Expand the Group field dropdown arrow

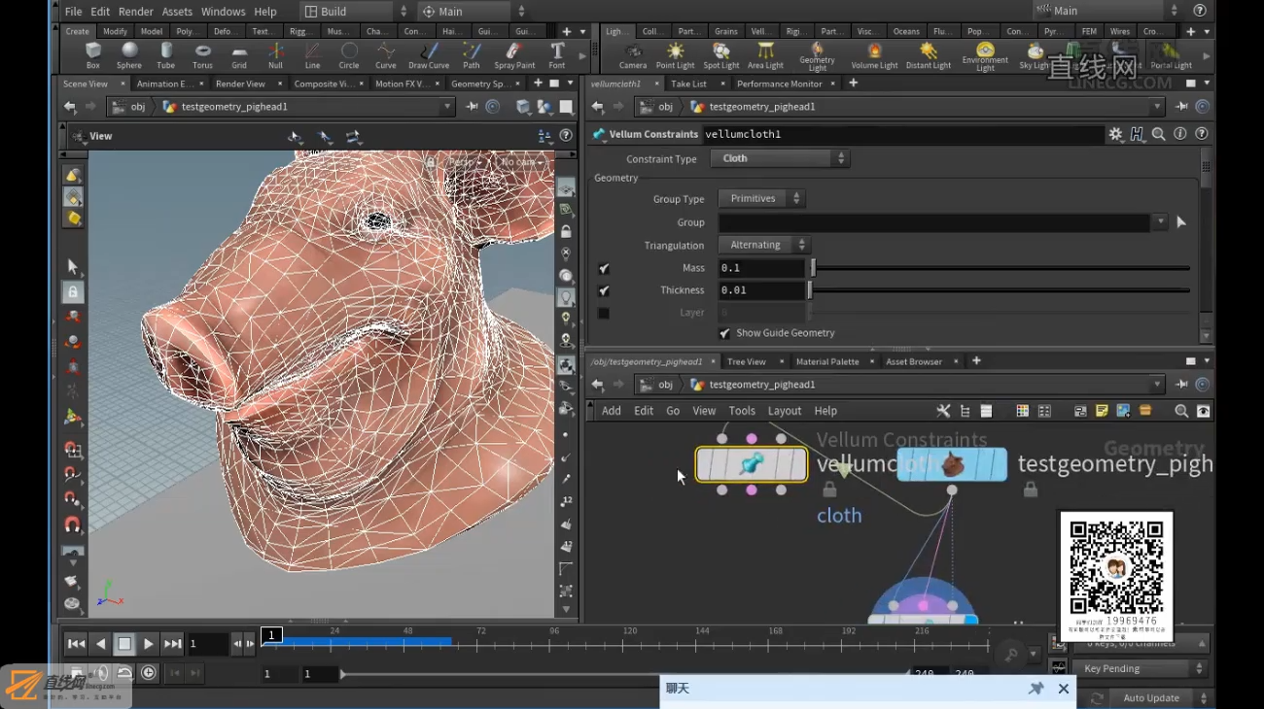[x=1160, y=222]
